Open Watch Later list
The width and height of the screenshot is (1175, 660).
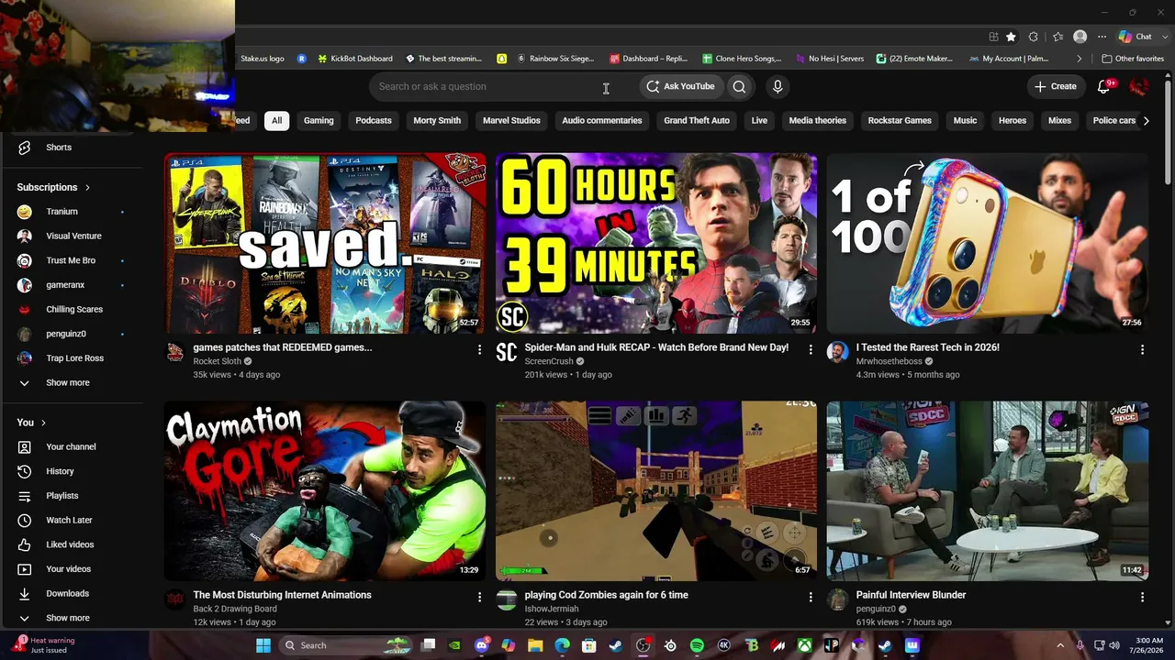(69, 520)
